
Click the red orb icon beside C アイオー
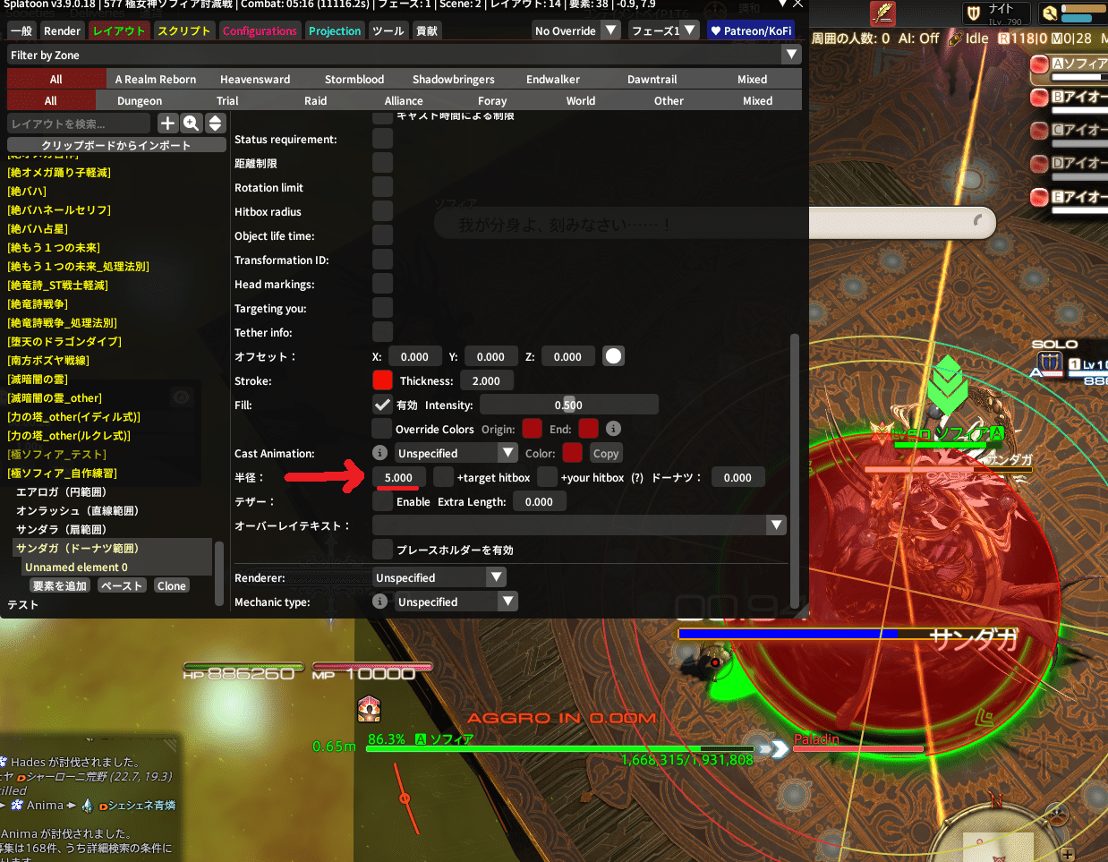click(1039, 131)
